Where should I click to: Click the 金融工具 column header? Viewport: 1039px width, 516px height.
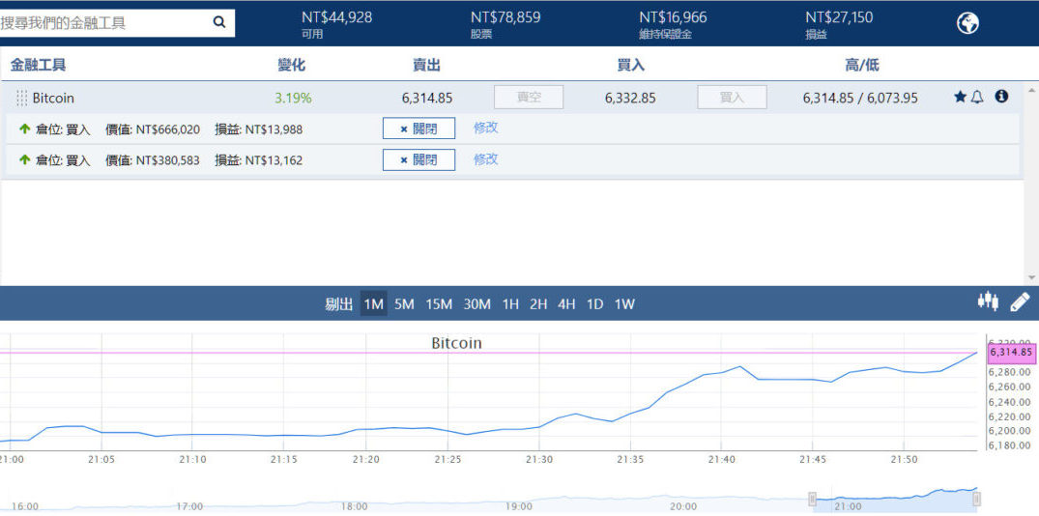(39, 65)
